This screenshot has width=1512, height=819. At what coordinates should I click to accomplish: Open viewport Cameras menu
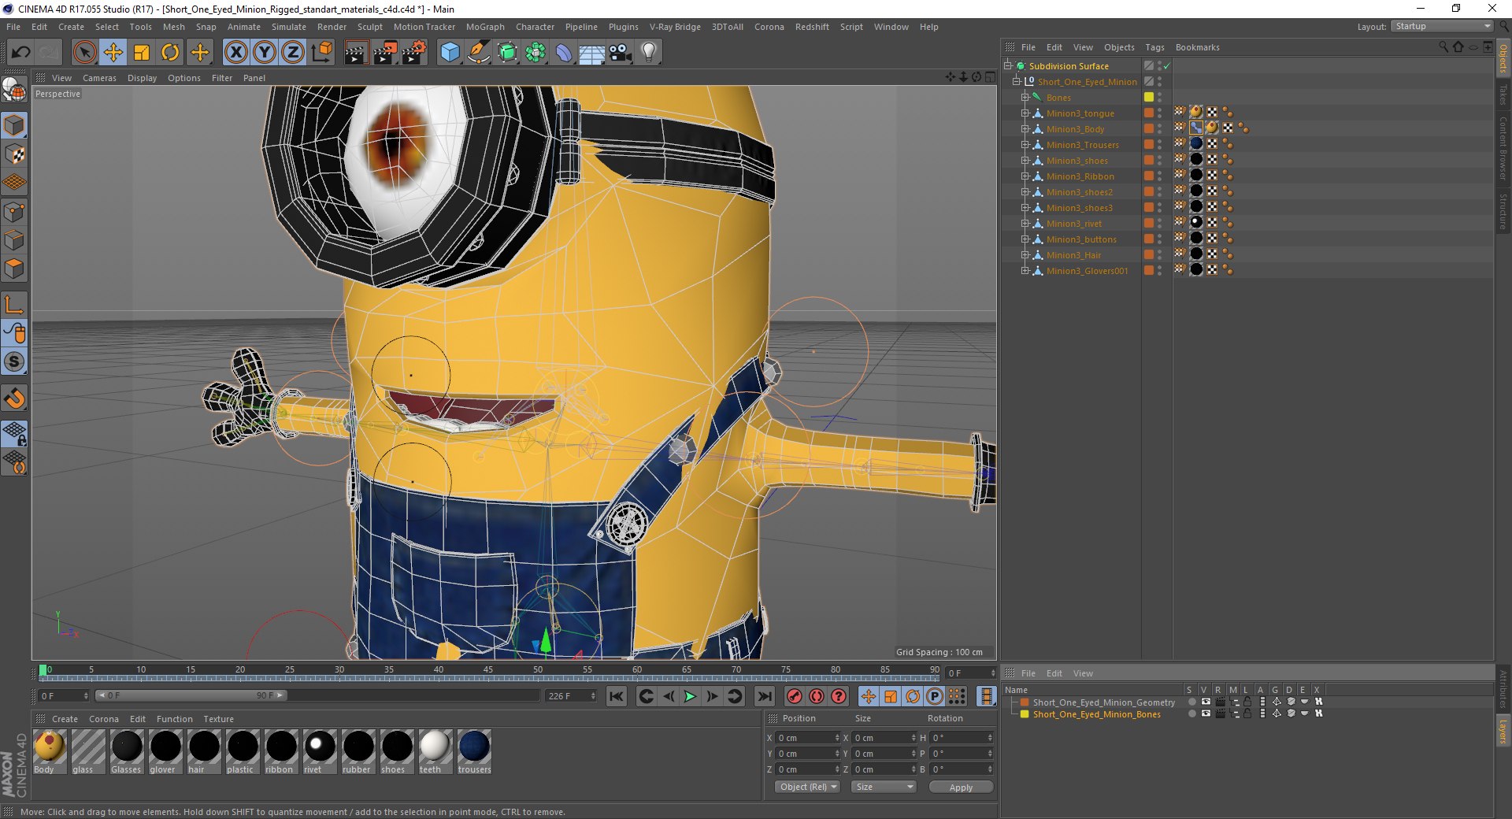tap(99, 78)
